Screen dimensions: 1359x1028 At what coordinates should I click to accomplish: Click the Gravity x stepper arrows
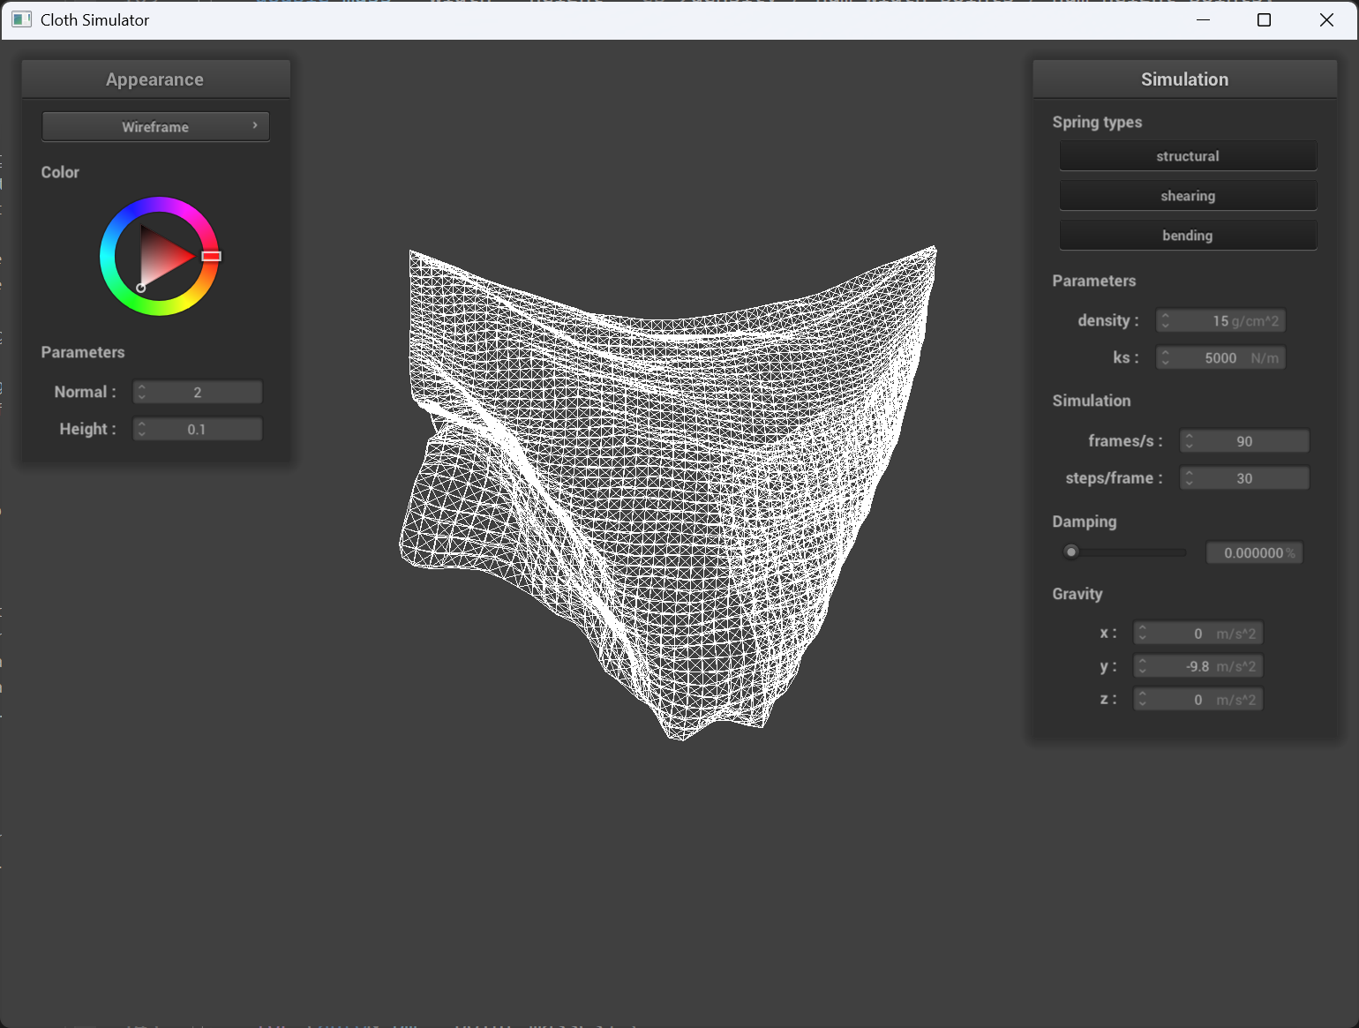(1143, 634)
